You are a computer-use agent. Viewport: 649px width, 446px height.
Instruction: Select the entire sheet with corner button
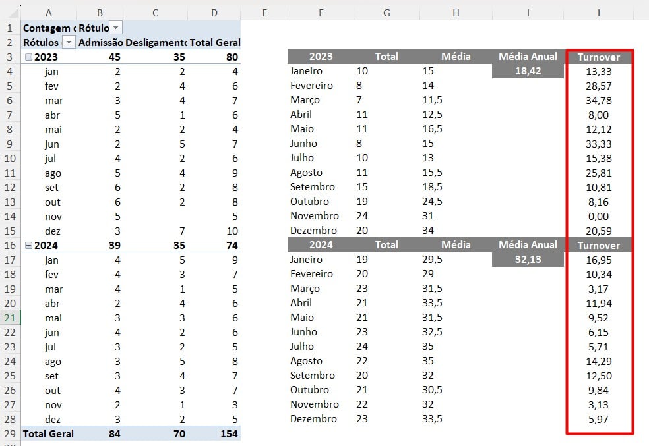[13, 13]
